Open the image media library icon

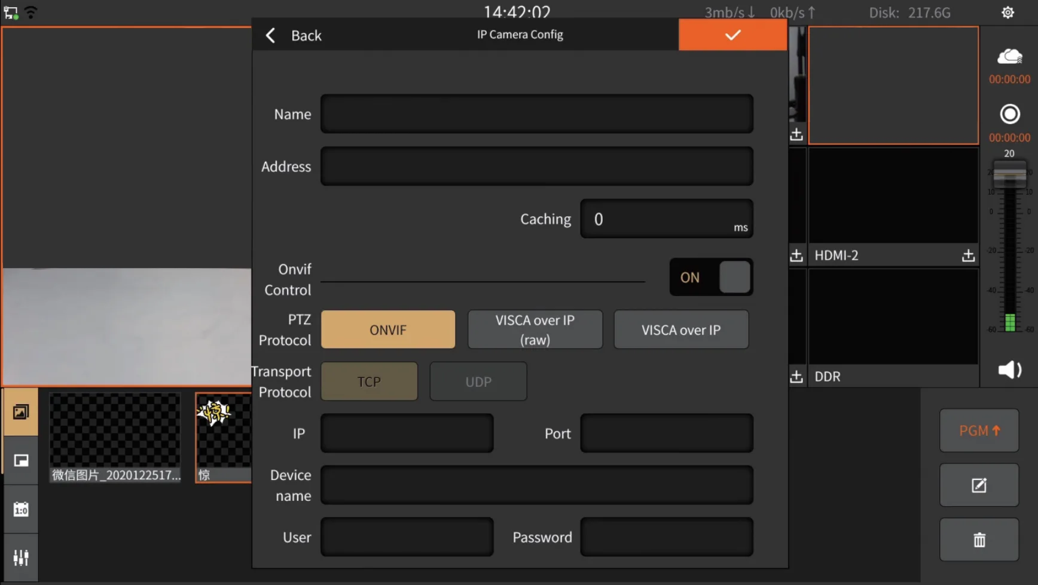21,412
